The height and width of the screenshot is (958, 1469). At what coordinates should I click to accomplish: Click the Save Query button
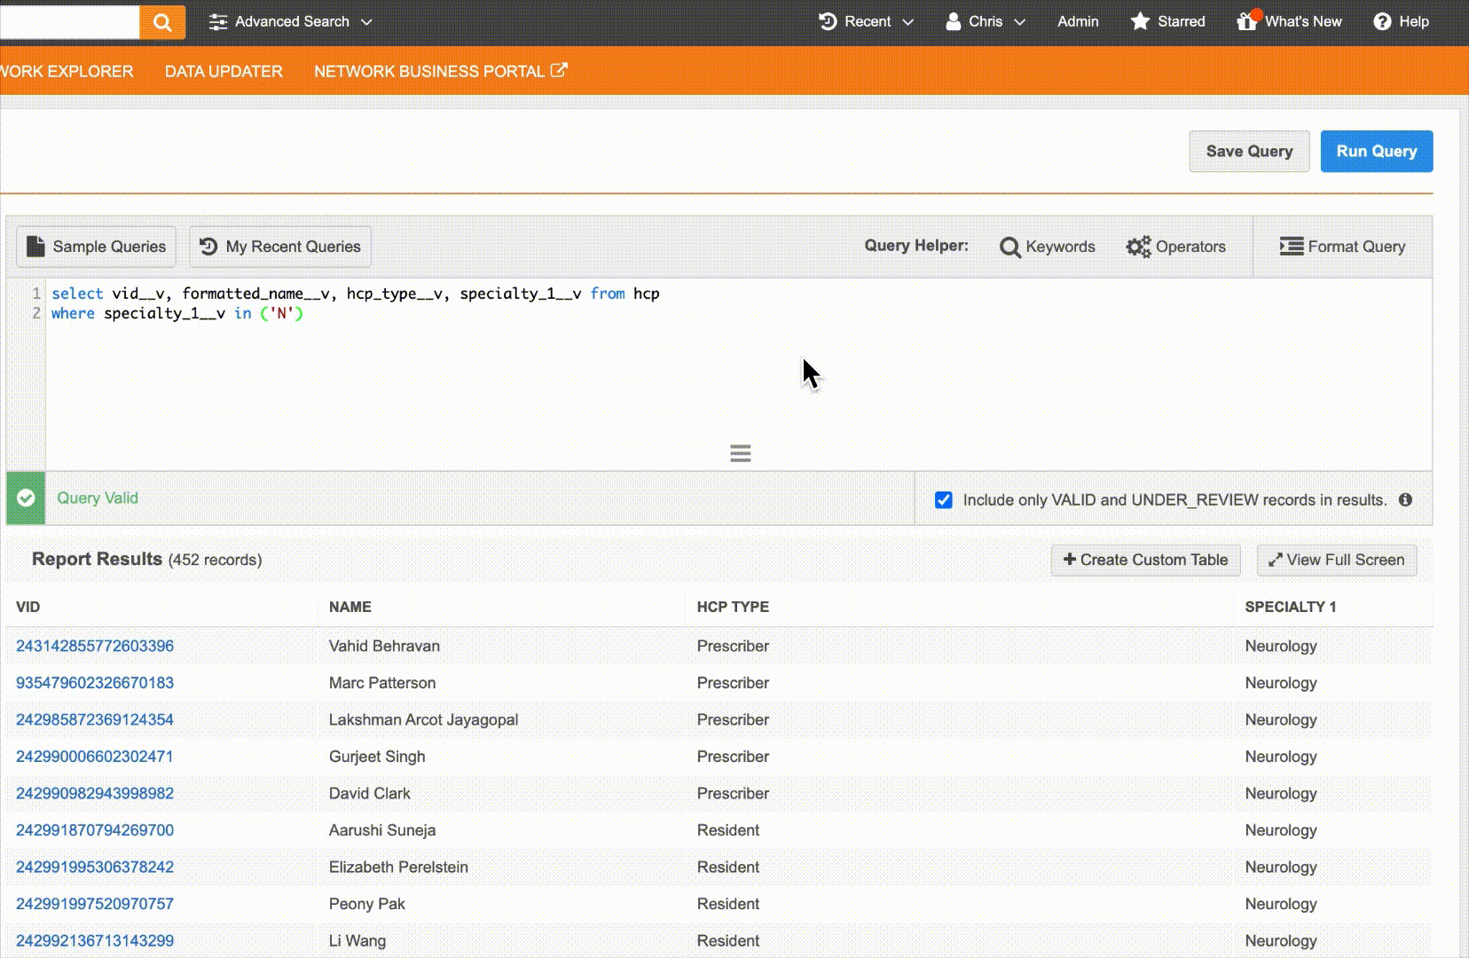point(1249,152)
